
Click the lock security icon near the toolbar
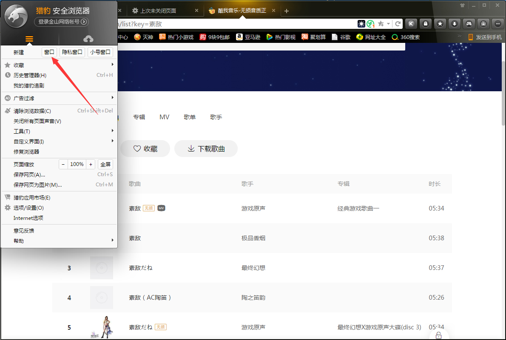click(426, 24)
